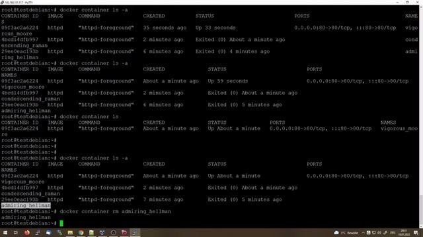The width and height of the screenshot is (423, 237).
Task: Select the active PuTTY taskbar button
Action: (x=135, y=232)
